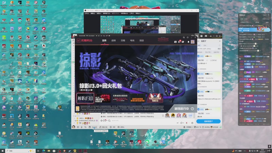272x153 pixels.
Task: Open the notification bell in launcher
Action: coord(188,42)
